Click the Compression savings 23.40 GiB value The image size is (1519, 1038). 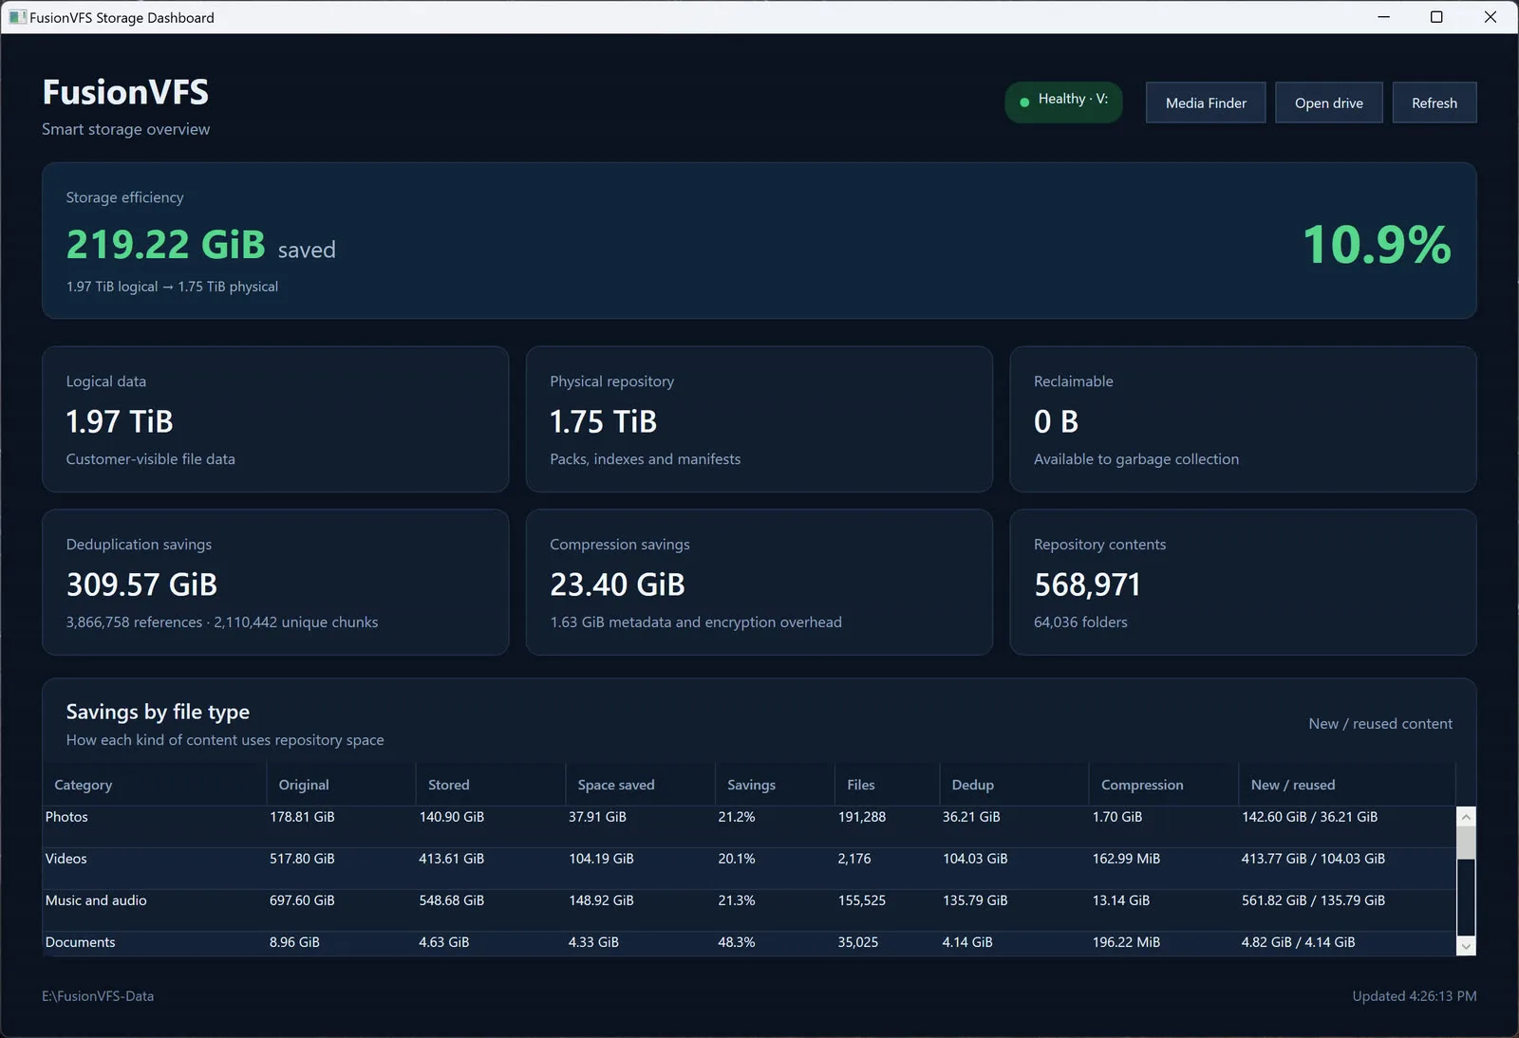tap(617, 584)
